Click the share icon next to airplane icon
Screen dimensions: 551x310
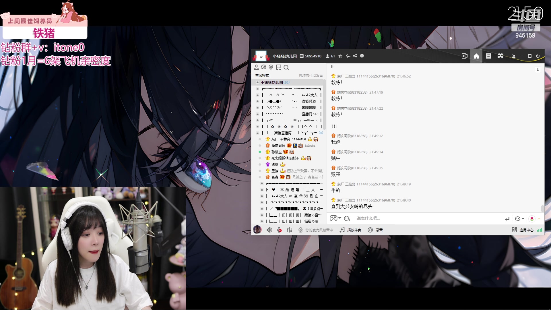pos(355,56)
